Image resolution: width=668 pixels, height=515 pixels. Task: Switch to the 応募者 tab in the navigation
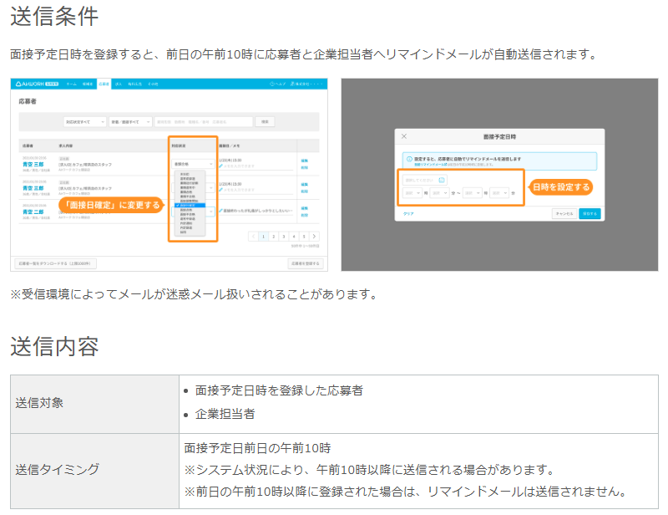pyautogui.click(x=104, y=84)
